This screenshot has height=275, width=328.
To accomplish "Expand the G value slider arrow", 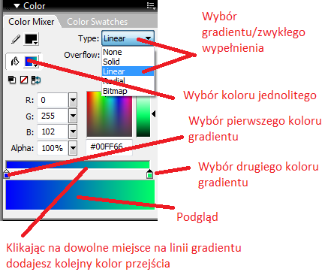I will [73, 116].
